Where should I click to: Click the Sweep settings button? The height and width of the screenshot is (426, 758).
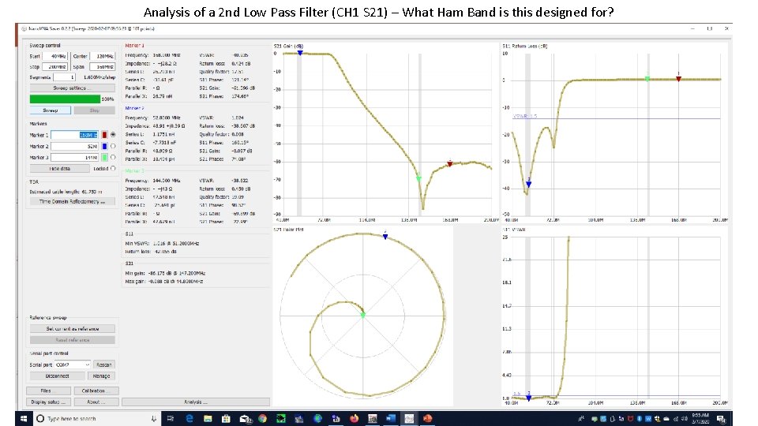tap(73, 88)
